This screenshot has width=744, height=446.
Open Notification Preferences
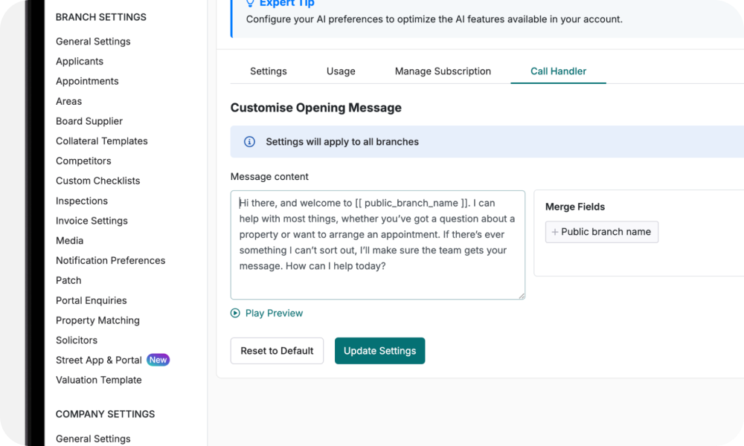coord(110,260)
